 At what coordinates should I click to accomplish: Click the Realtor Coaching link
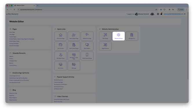click(58, 102)
